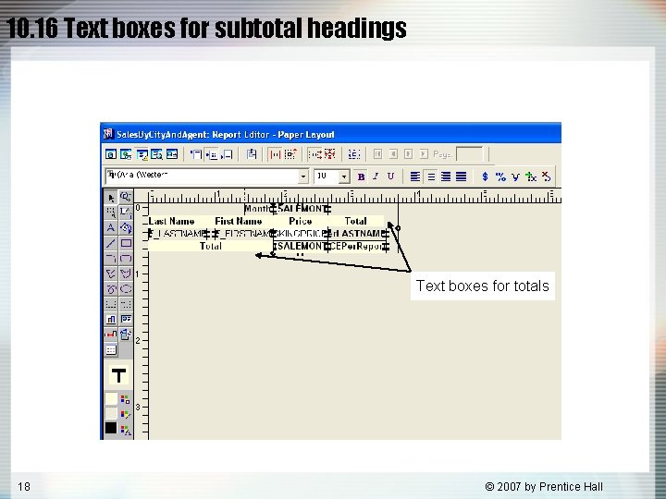
Task: Select the Rounded Rectangle tool
Action: click(126, 259)
